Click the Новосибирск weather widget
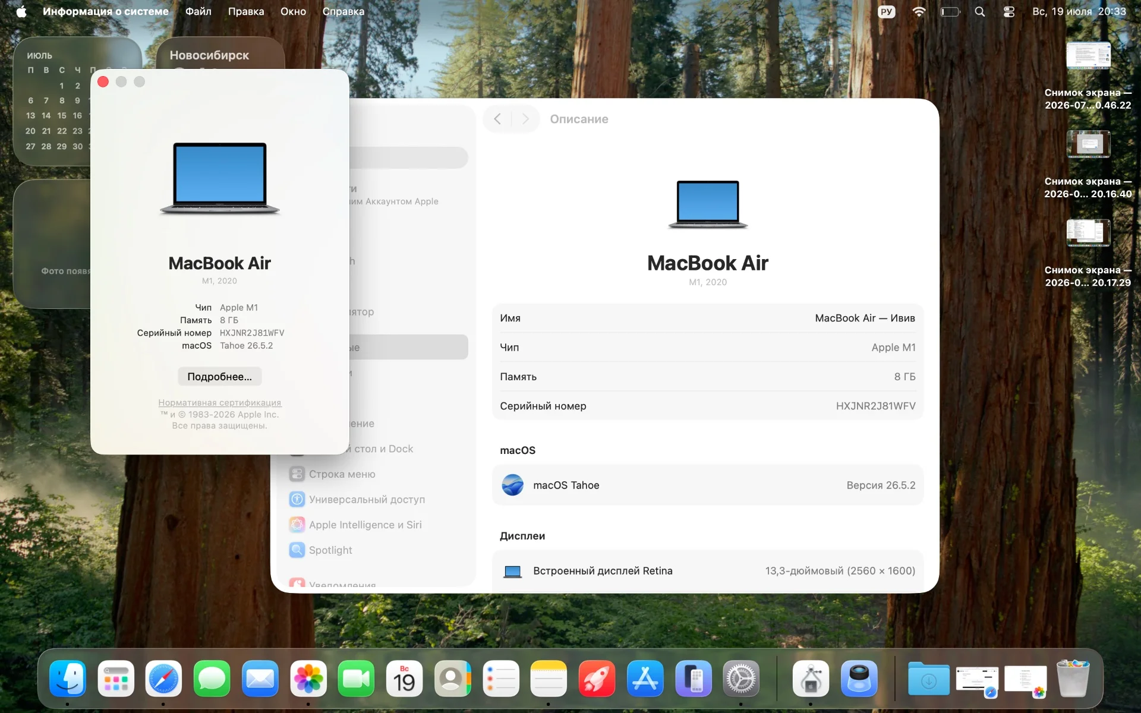The image size is (1141, 713). 220,53
